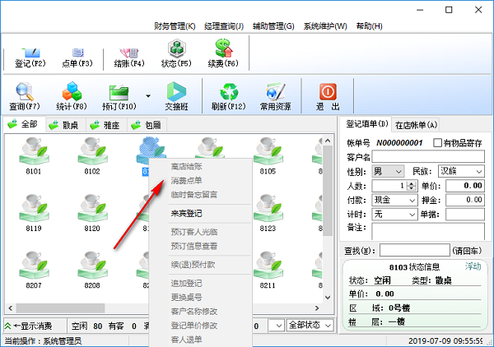Image resolution: width=494 pixels, height=347 pixels.
Task: Select table 8211 icon
Action: pyautogui.click(x=268, y=270)
